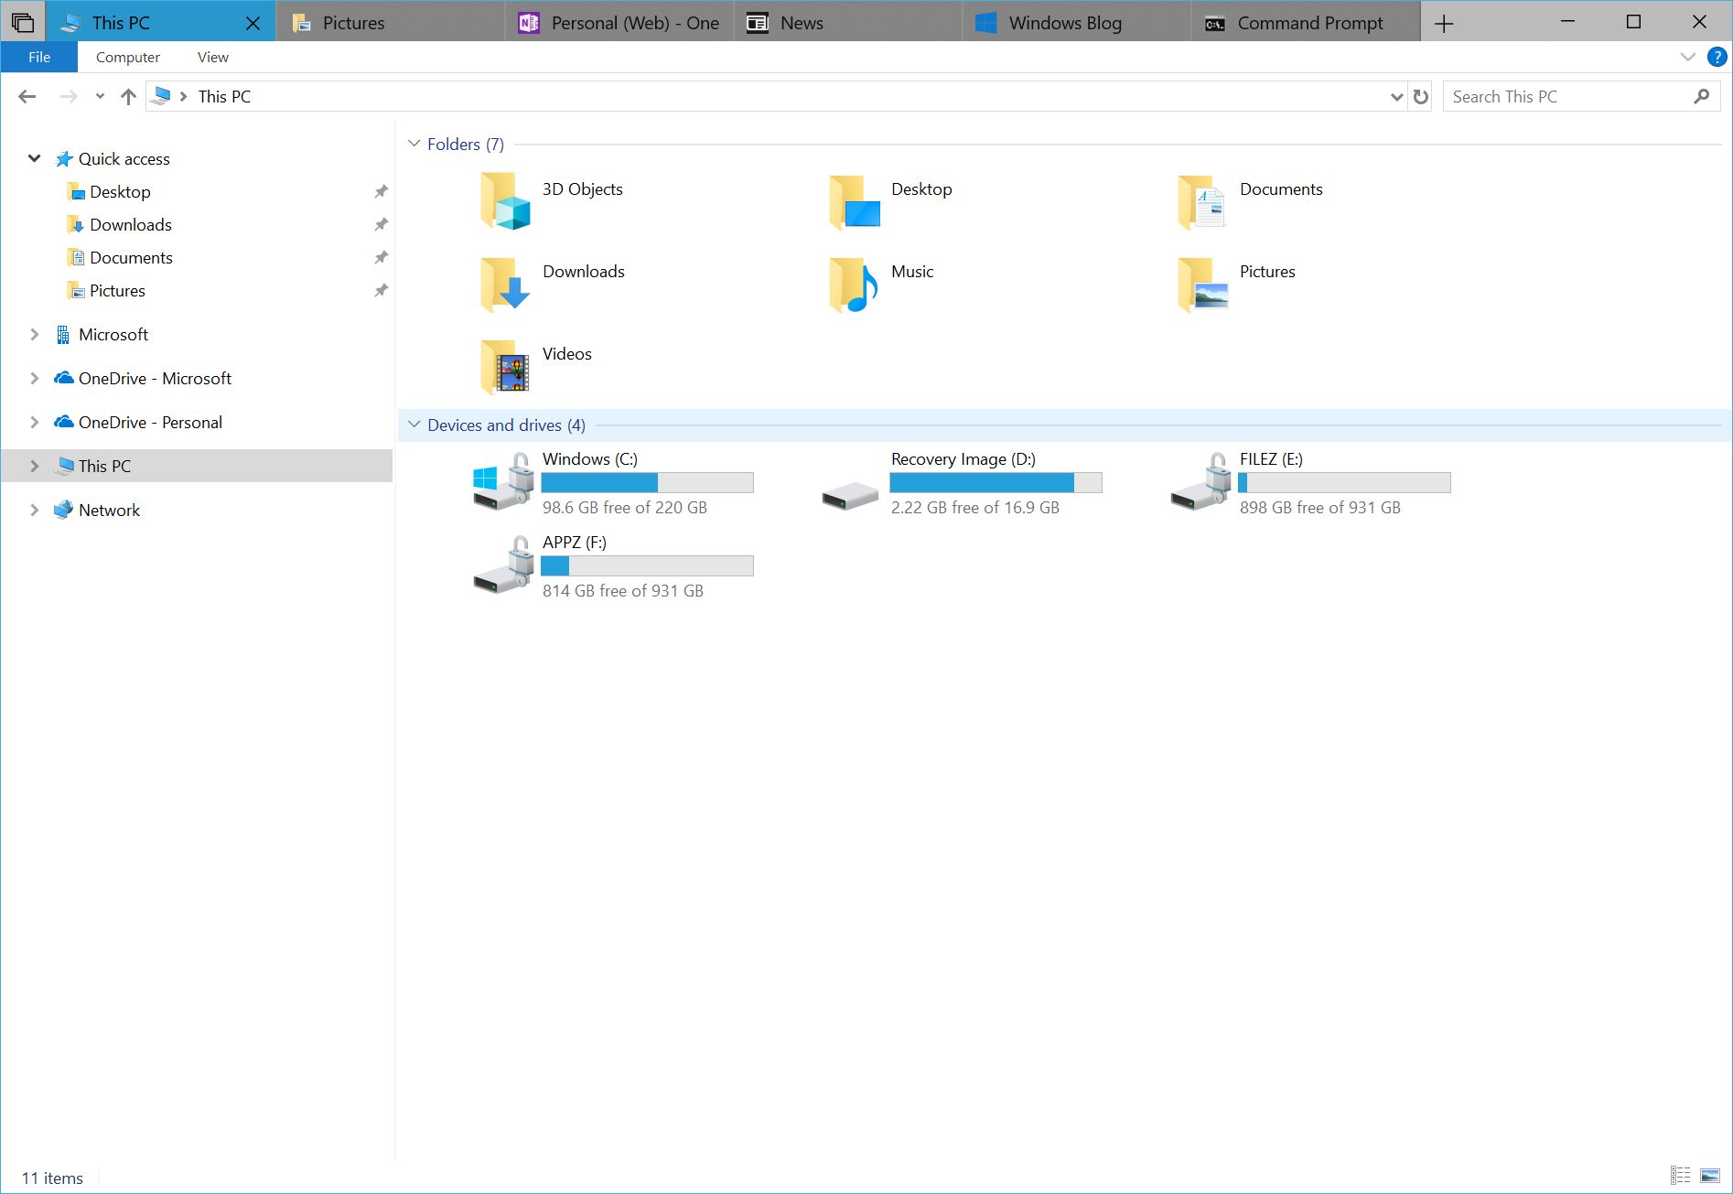1733x1194 pixels.
Task: Unpin Downloads from Quick access
Action: pos(382,224)
